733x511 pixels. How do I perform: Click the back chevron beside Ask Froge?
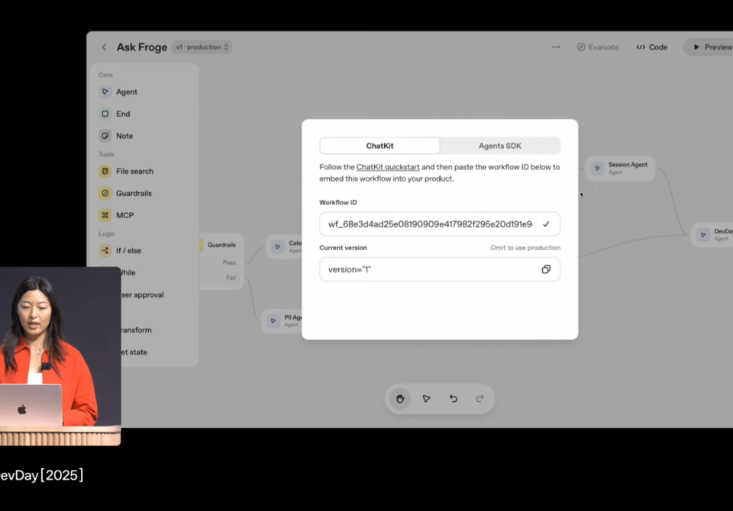click(103, 47)
